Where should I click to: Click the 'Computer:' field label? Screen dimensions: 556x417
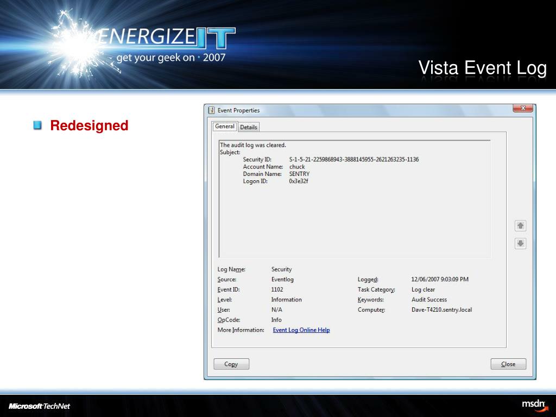(x=371, y=309)
